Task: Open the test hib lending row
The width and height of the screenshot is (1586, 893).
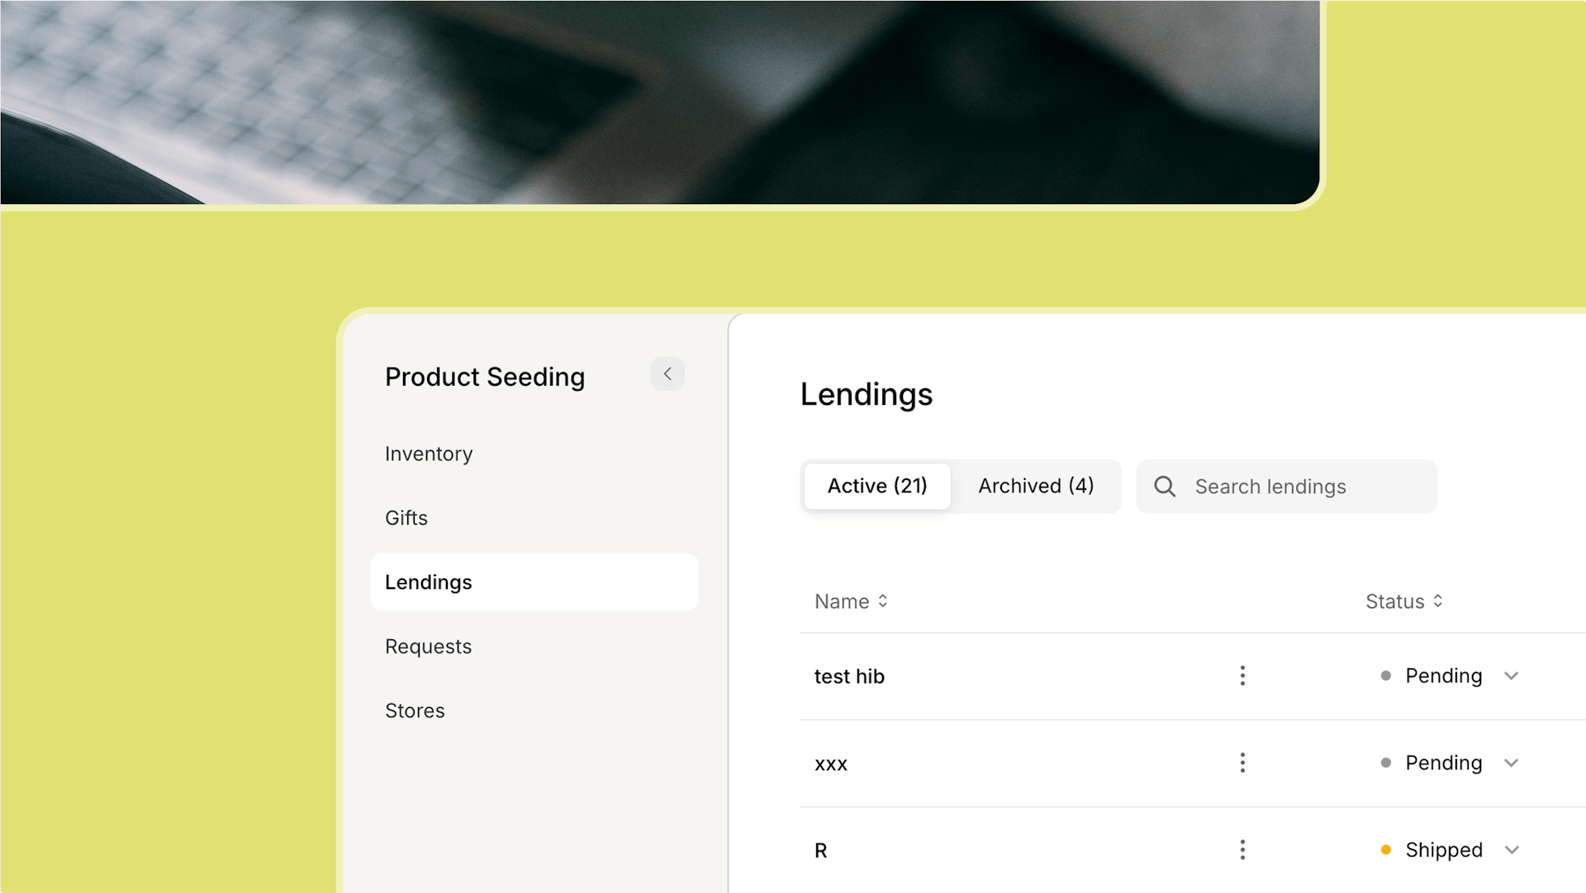Action: coord(849,677)
